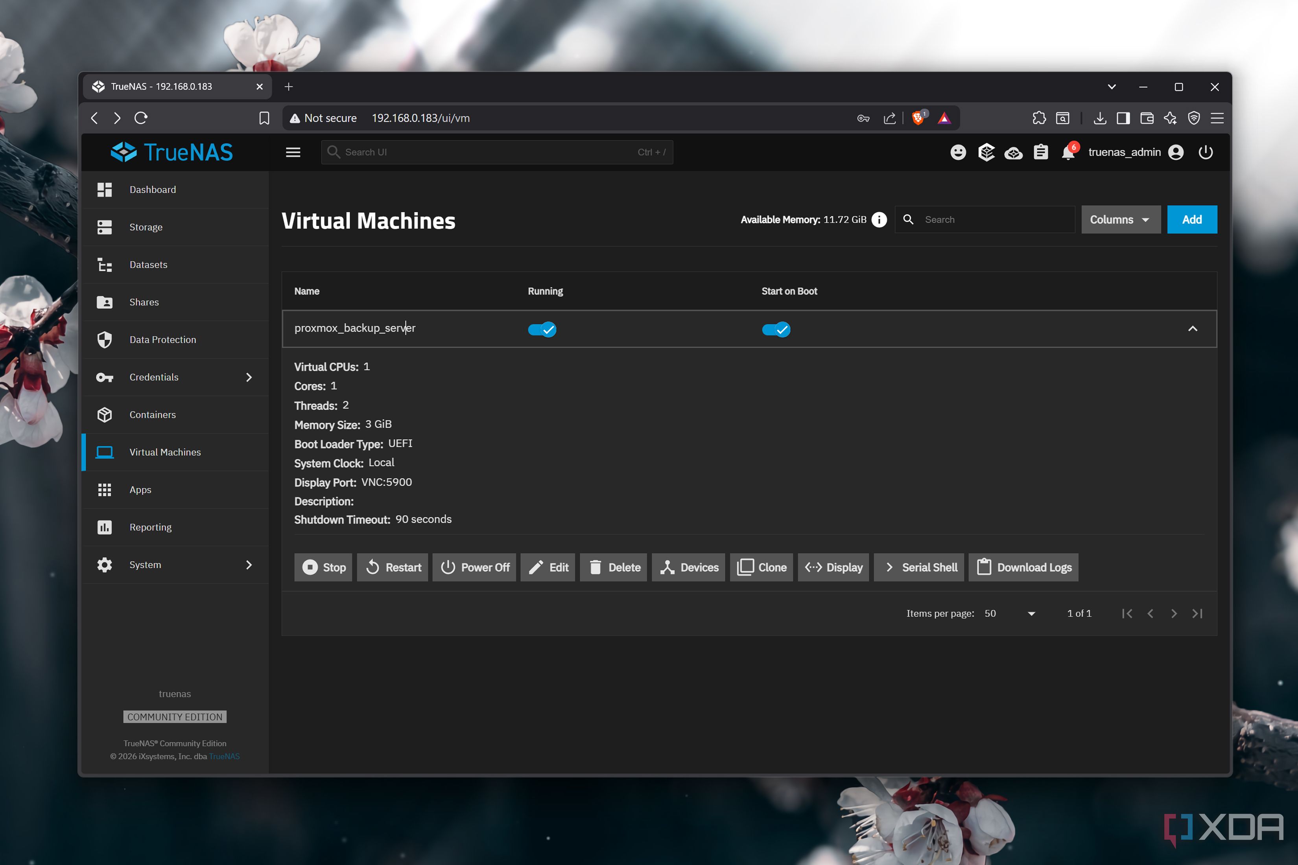1298x865 pixels.
Task: Click the browser forward arrow
Action: click(x=117, y=118)
